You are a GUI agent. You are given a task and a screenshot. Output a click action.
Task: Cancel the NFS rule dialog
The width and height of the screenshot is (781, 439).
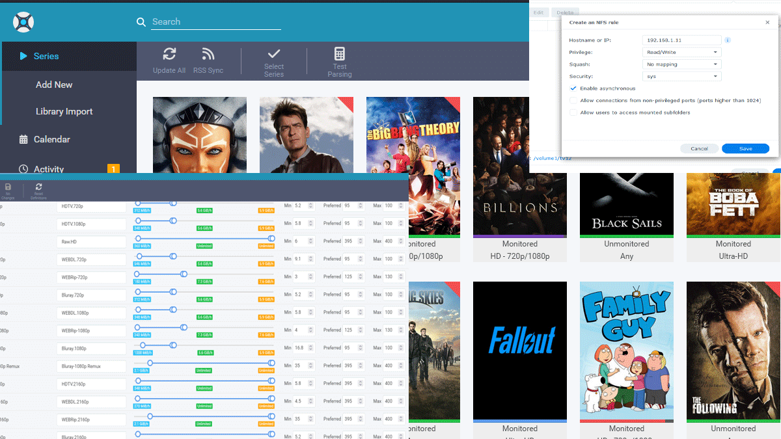[x=699, y=148]
